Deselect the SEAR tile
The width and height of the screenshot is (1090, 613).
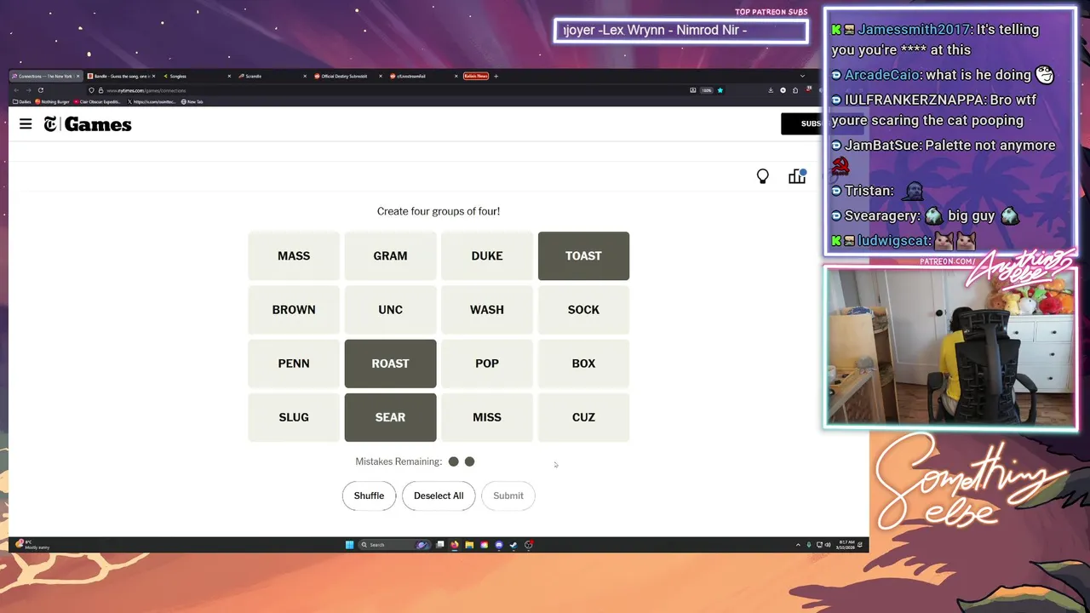coord(390,417)
